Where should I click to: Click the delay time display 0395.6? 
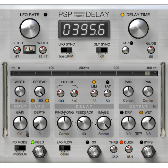click(84, 29)
